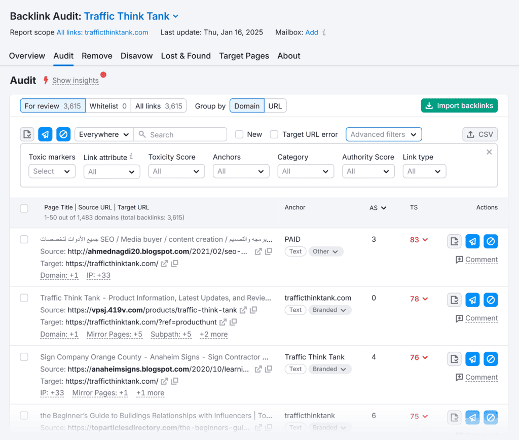Switch to the Disavow tab
This screenshot has height=440, width=519.
(136, 56)
